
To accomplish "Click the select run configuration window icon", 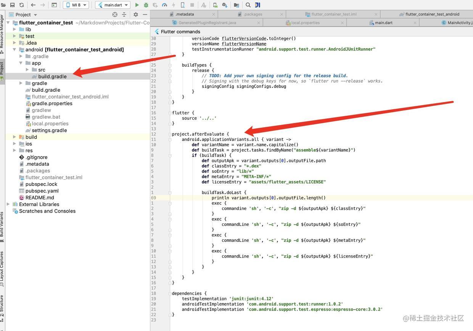I will click(x=54, y=5).
